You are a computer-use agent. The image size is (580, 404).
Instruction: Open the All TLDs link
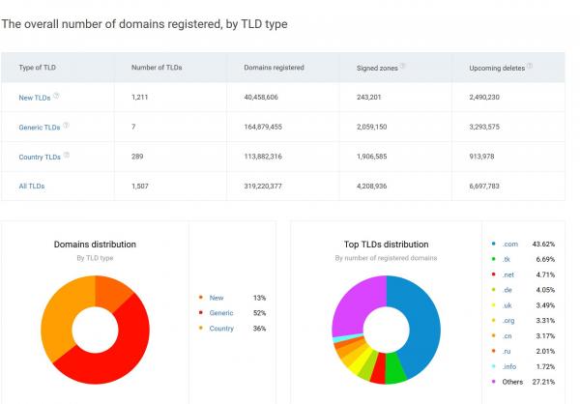[x=32, y=186]
